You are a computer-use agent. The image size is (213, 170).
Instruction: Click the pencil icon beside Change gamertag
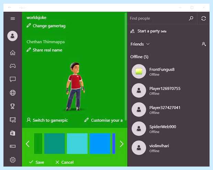click(x=29, y=25)
